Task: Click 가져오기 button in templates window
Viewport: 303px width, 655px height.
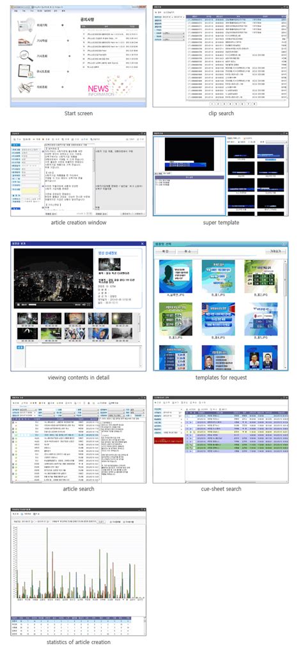Action: click(275, 252)
